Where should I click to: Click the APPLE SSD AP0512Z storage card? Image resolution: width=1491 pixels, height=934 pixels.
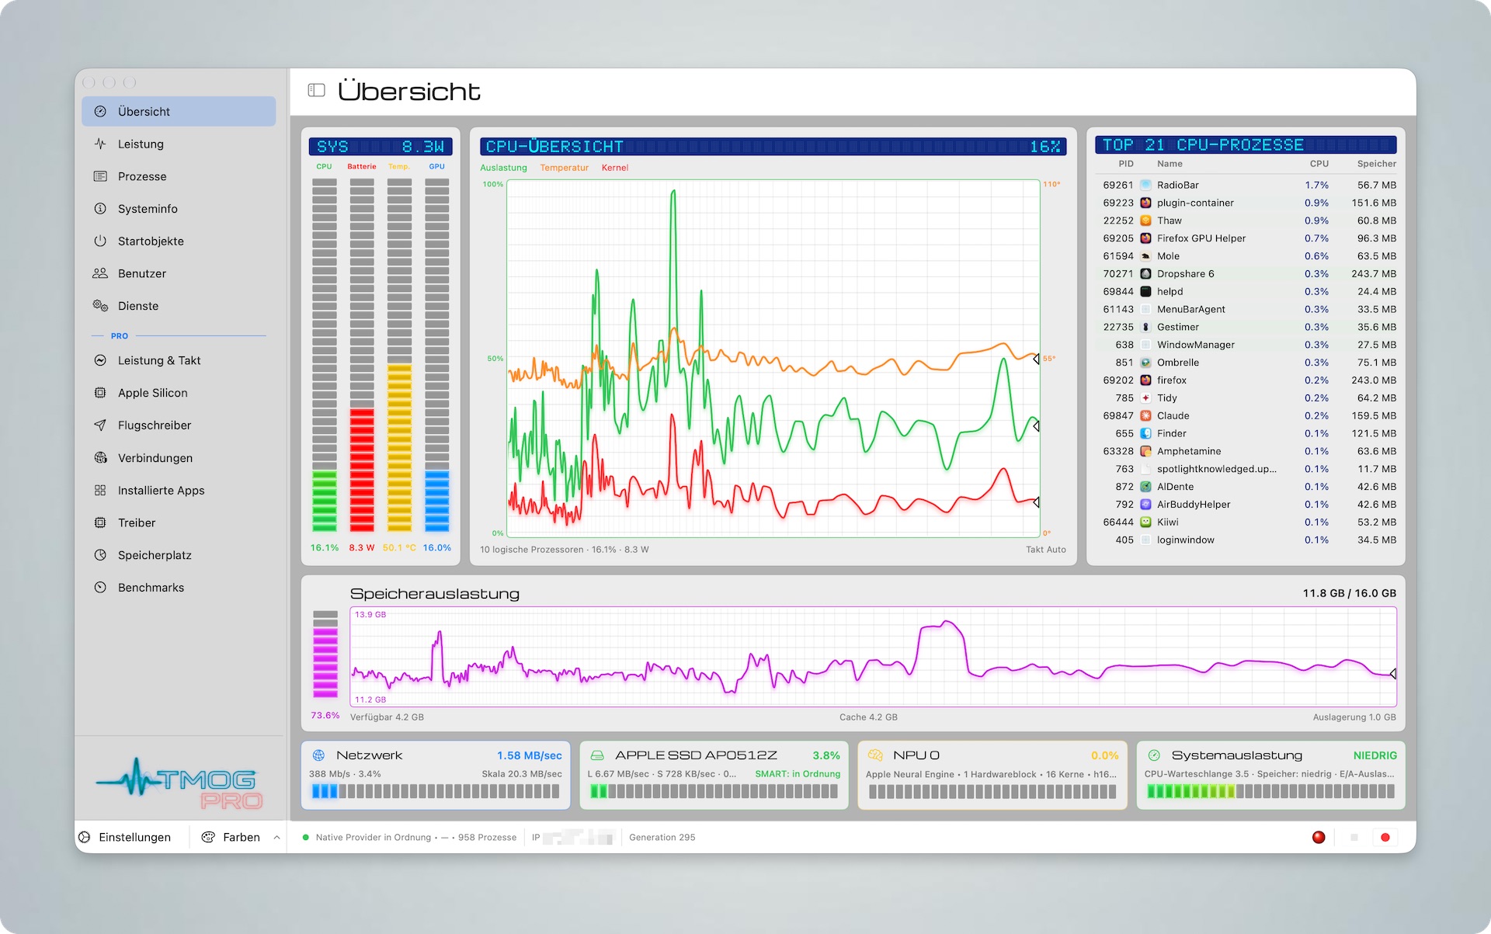(714, 775)
